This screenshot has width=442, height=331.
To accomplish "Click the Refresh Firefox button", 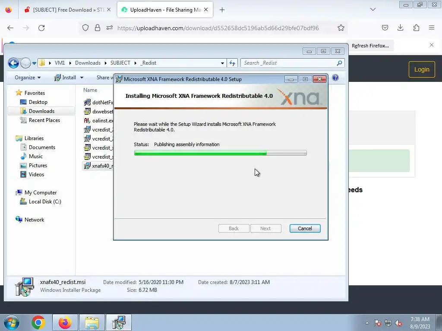I will point(370,46).
